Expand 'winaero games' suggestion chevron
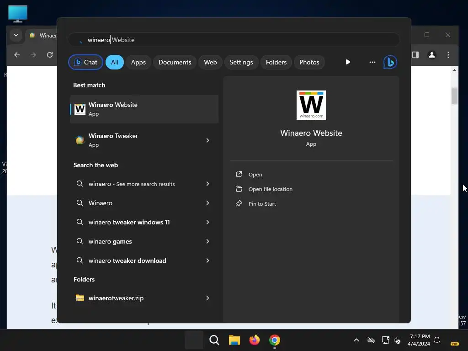468x351 pixels. 207,241
